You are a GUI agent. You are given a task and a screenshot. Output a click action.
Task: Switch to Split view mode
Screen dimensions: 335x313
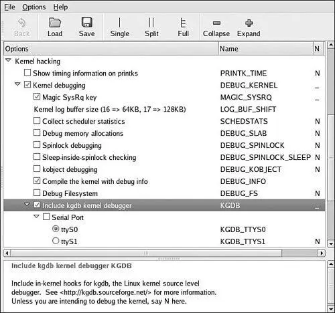(151, 23)
